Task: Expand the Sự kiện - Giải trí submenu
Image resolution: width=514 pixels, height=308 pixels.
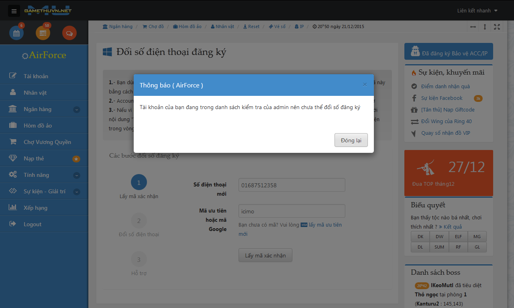Action: coord(77,192)
